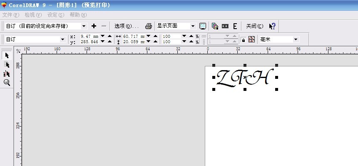
Task: Click the height field 20.059
Action: [x=134, y=41]
